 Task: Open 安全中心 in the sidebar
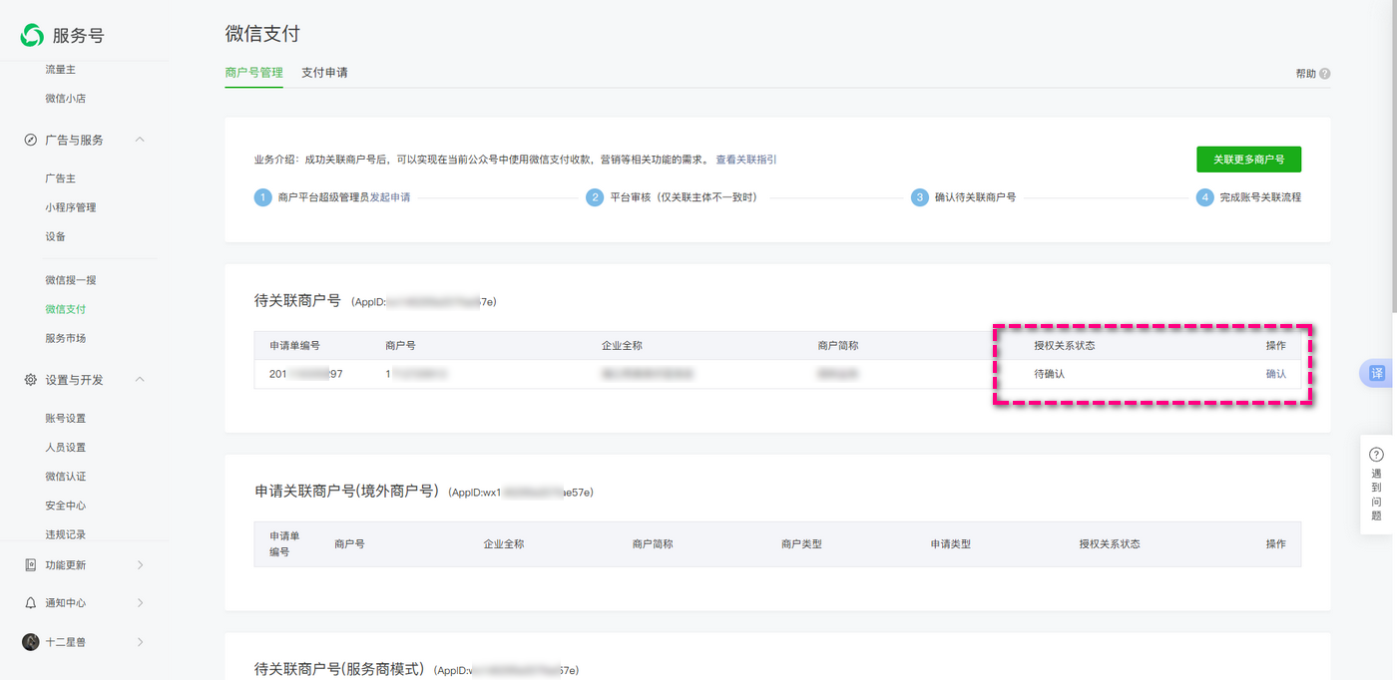pyautogui.click(x=66, y=506)
